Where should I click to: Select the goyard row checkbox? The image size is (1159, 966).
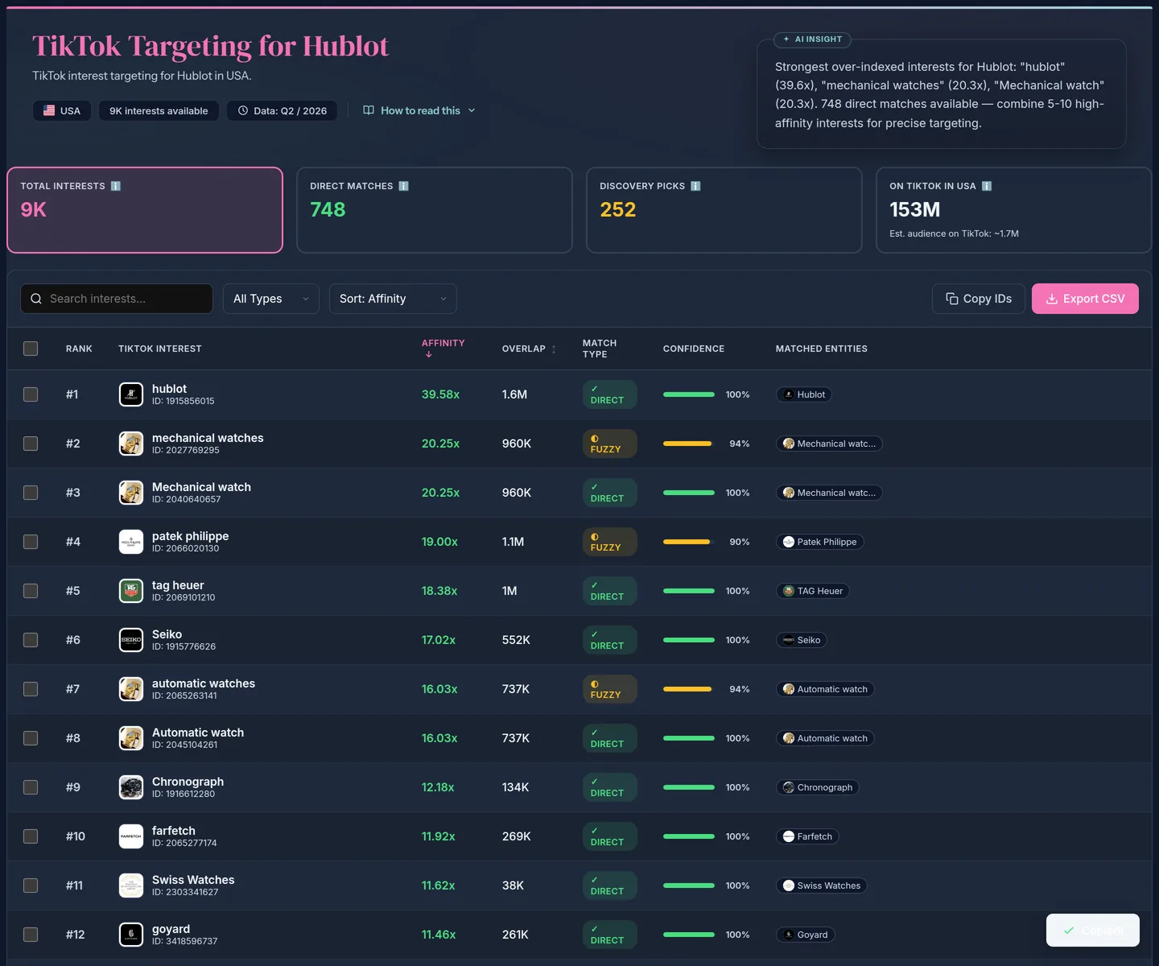pyautogui.click(x=31, y=935)
